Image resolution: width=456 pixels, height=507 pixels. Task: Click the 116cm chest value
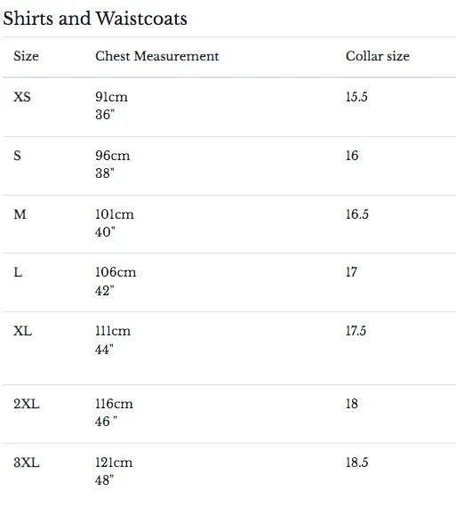point(114,404)
